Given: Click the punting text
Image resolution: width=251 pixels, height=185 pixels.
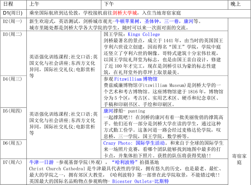Looking at the screenshot, I should click(136, 111).
